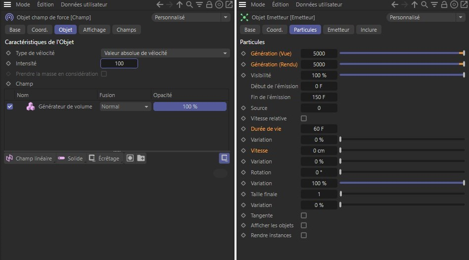The height and width of the screenshot is (260, 469).
Task: Open hamburger menu in left panel
Action: pos(7,4)
